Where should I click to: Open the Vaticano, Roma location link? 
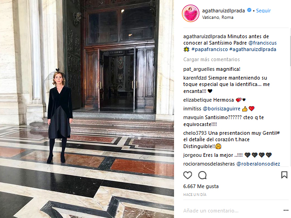217,17
